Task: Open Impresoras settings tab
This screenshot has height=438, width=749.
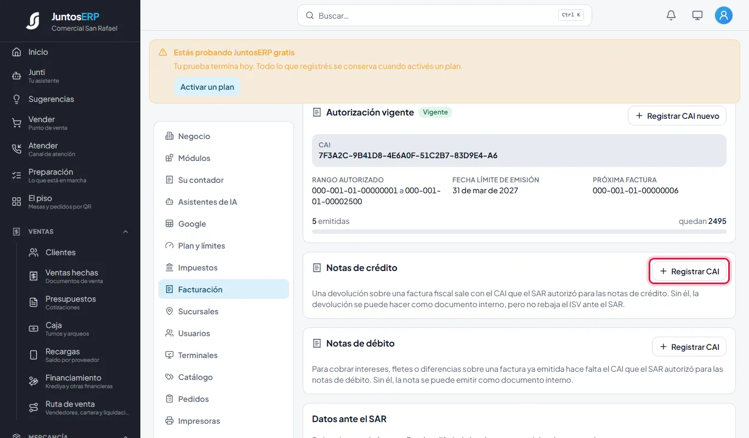Action: [224, 421]
